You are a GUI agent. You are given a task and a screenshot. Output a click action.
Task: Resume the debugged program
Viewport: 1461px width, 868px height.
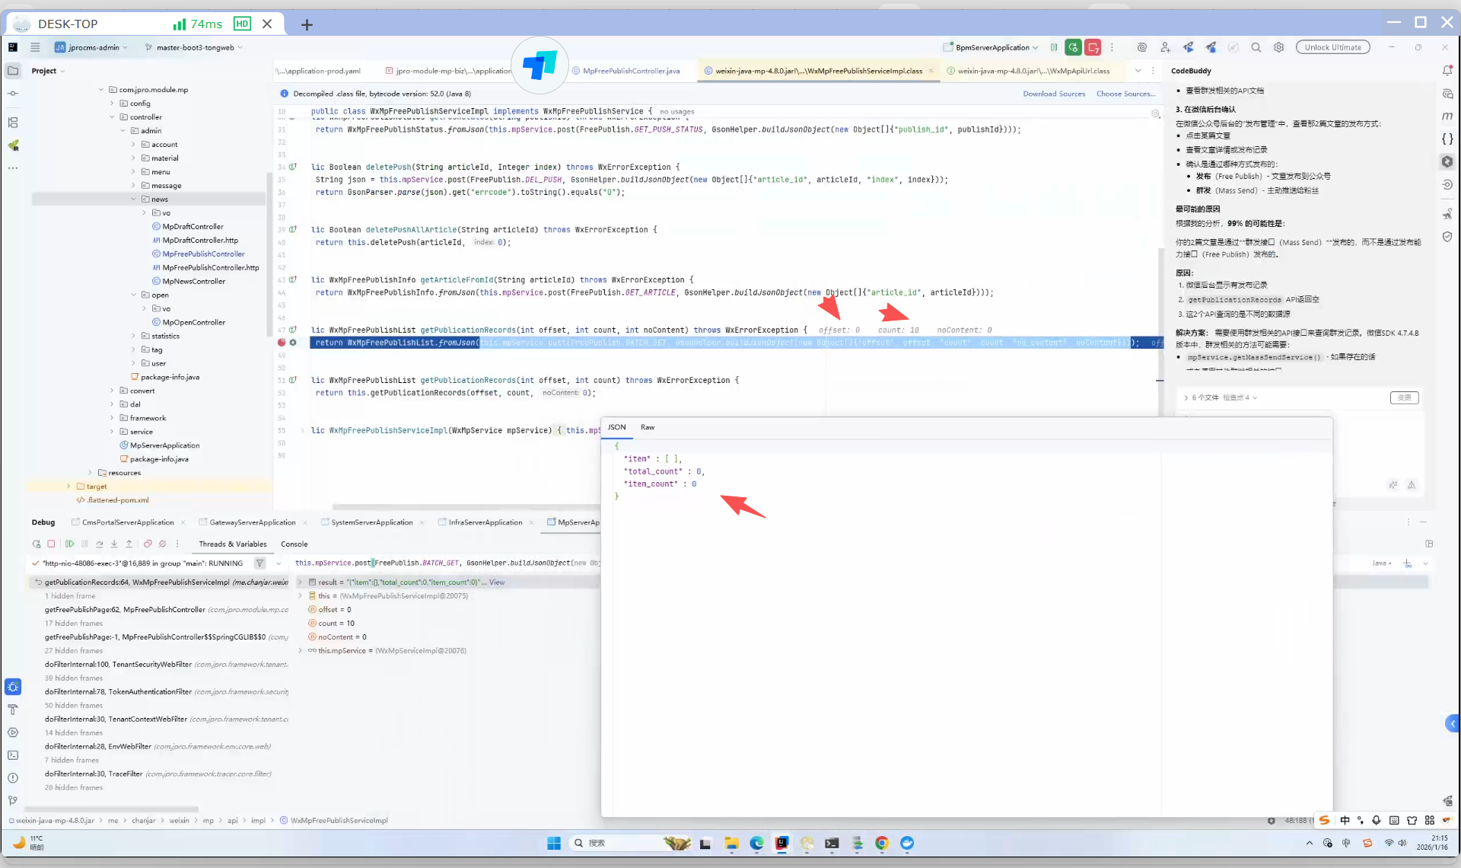pyautogui.click(x=69, y=544)
